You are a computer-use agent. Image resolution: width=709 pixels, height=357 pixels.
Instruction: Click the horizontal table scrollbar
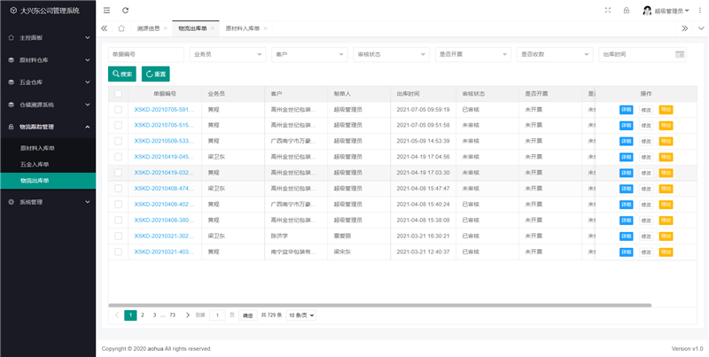(x=380, y=306)
